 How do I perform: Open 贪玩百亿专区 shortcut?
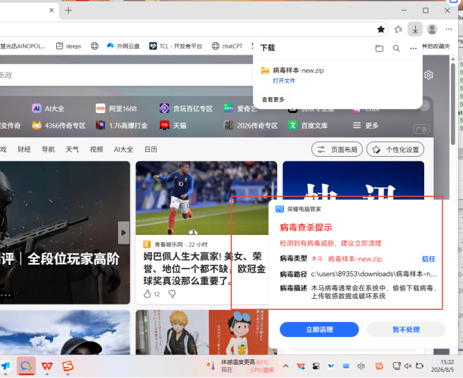pyautogui.click(x=186, y=109)
